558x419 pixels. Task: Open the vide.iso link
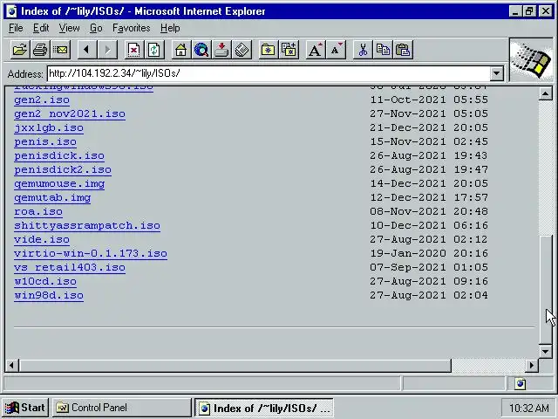(42, 239)
